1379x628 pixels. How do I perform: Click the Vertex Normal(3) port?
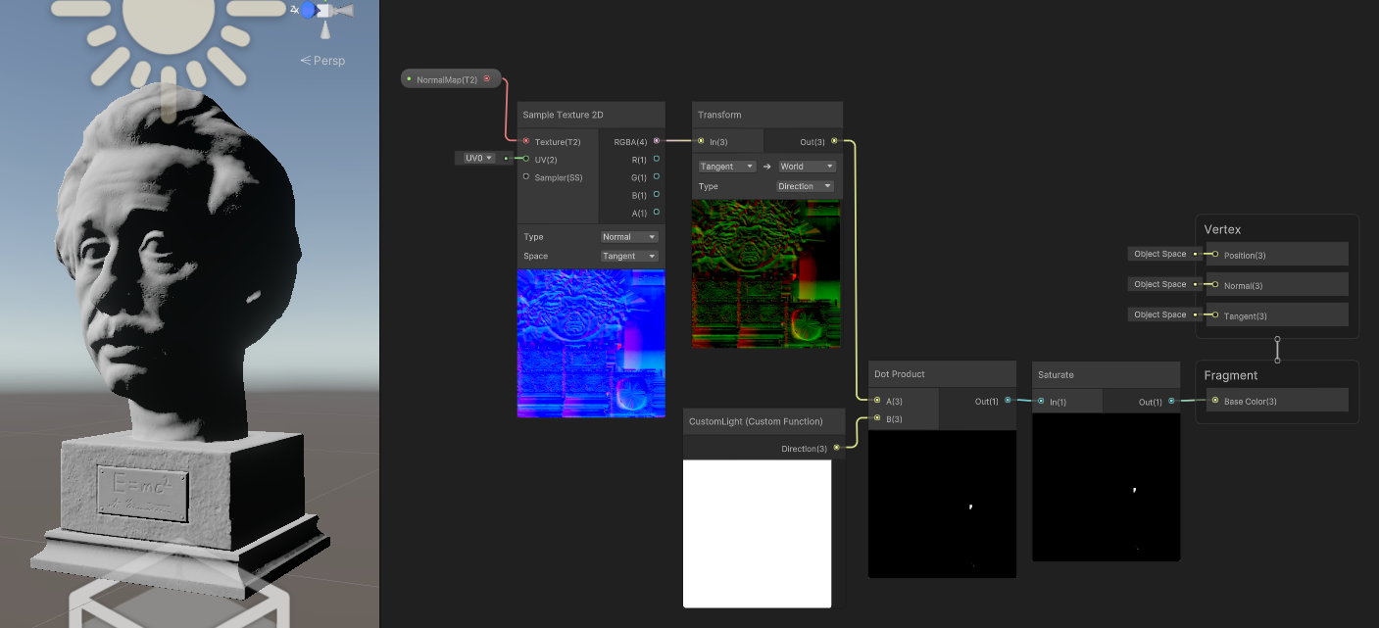point(1215,285)
